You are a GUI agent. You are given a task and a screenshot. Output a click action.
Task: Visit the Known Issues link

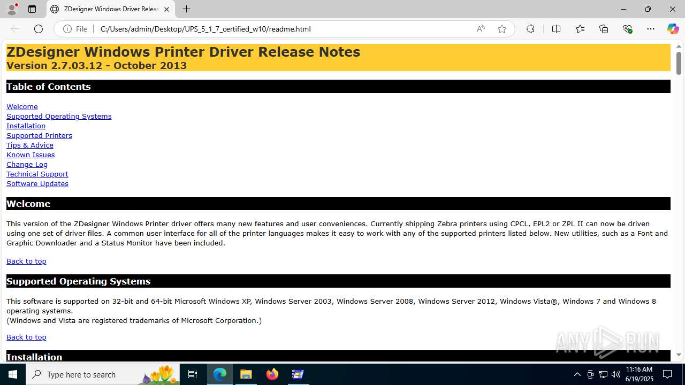coord(31,155)
